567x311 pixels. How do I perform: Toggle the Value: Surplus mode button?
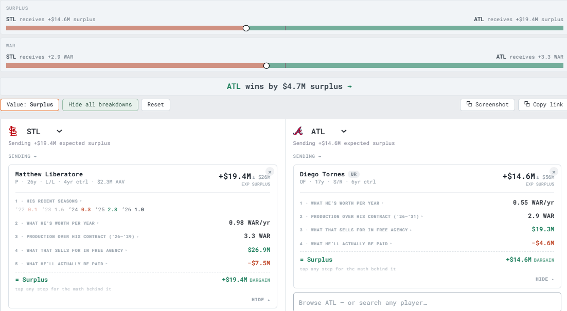[30, 105]
